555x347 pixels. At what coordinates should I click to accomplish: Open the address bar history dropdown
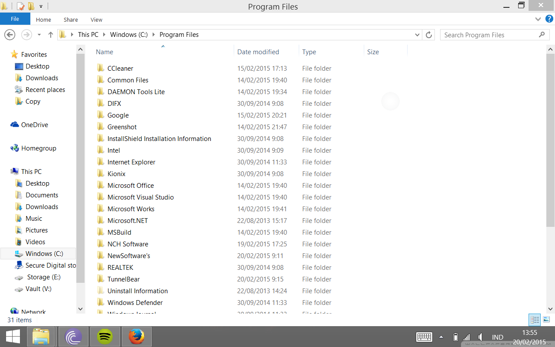point(417,35)
